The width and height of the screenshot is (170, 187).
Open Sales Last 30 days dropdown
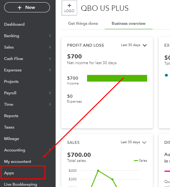point(133,142)
